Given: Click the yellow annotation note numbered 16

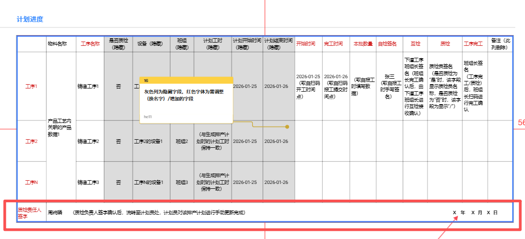Looking at the screenshot, I should 186,100.
